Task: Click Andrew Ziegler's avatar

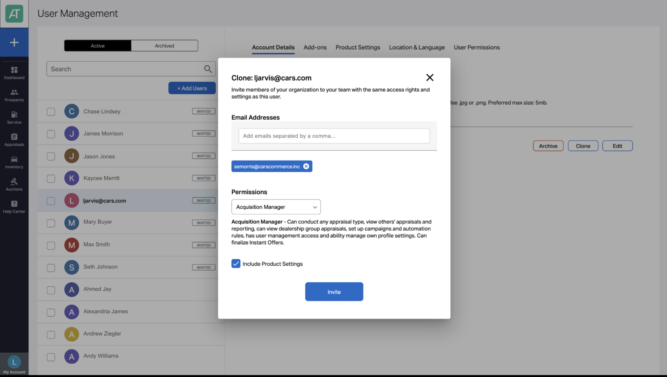Action: tap(72, 334)
